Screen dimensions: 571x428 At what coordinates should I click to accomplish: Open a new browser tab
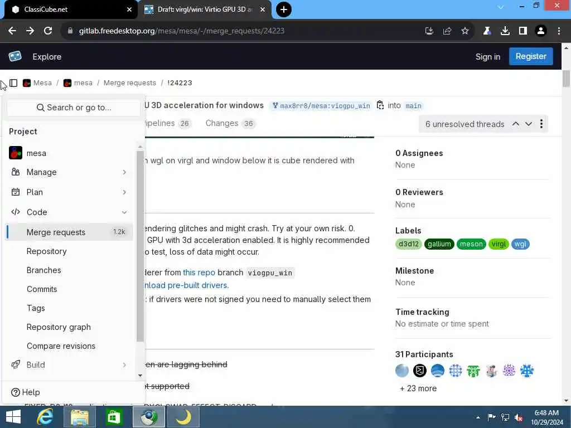pos(283,9)
